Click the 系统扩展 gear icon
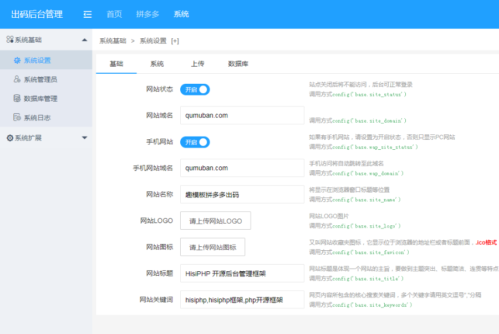This screenshot has height=334, width=499. click(9, 138)
